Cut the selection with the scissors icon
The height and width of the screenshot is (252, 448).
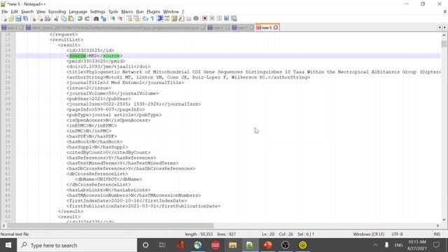coord(56,19)
